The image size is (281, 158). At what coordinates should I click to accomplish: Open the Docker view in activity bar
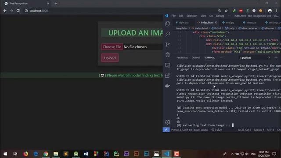tap(168, 86)
